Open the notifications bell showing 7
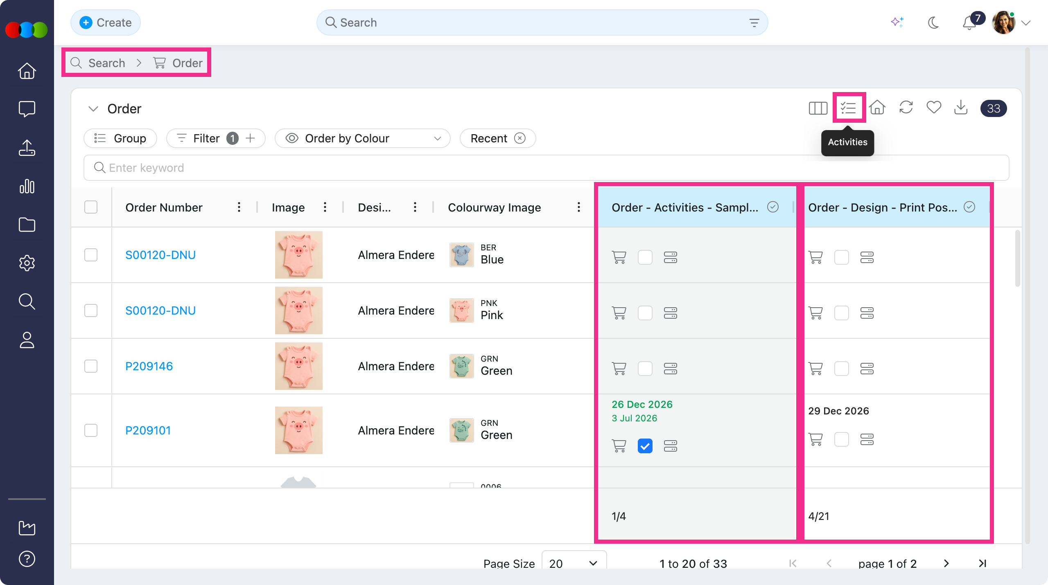 [x=970, y=22]
